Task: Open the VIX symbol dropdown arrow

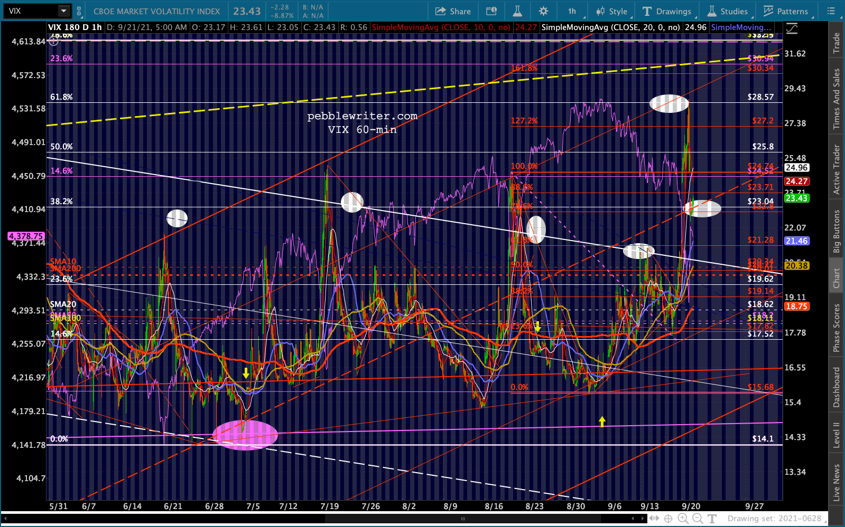Action: point(63,11)
